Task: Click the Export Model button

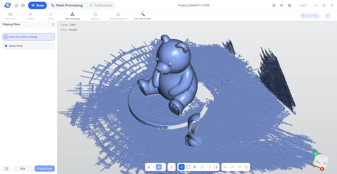Action: click(310, 16)
